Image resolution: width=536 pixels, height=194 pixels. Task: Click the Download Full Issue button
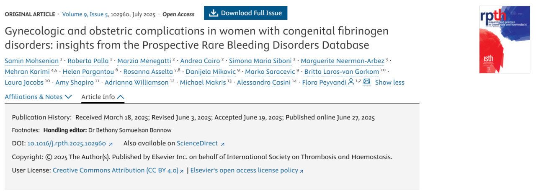[x=245, y=13]
